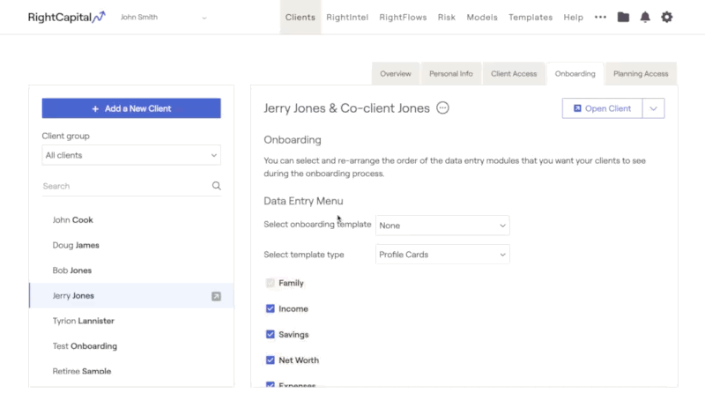
Task: Open the folder icon in top bar
Action: click(624, 17)
